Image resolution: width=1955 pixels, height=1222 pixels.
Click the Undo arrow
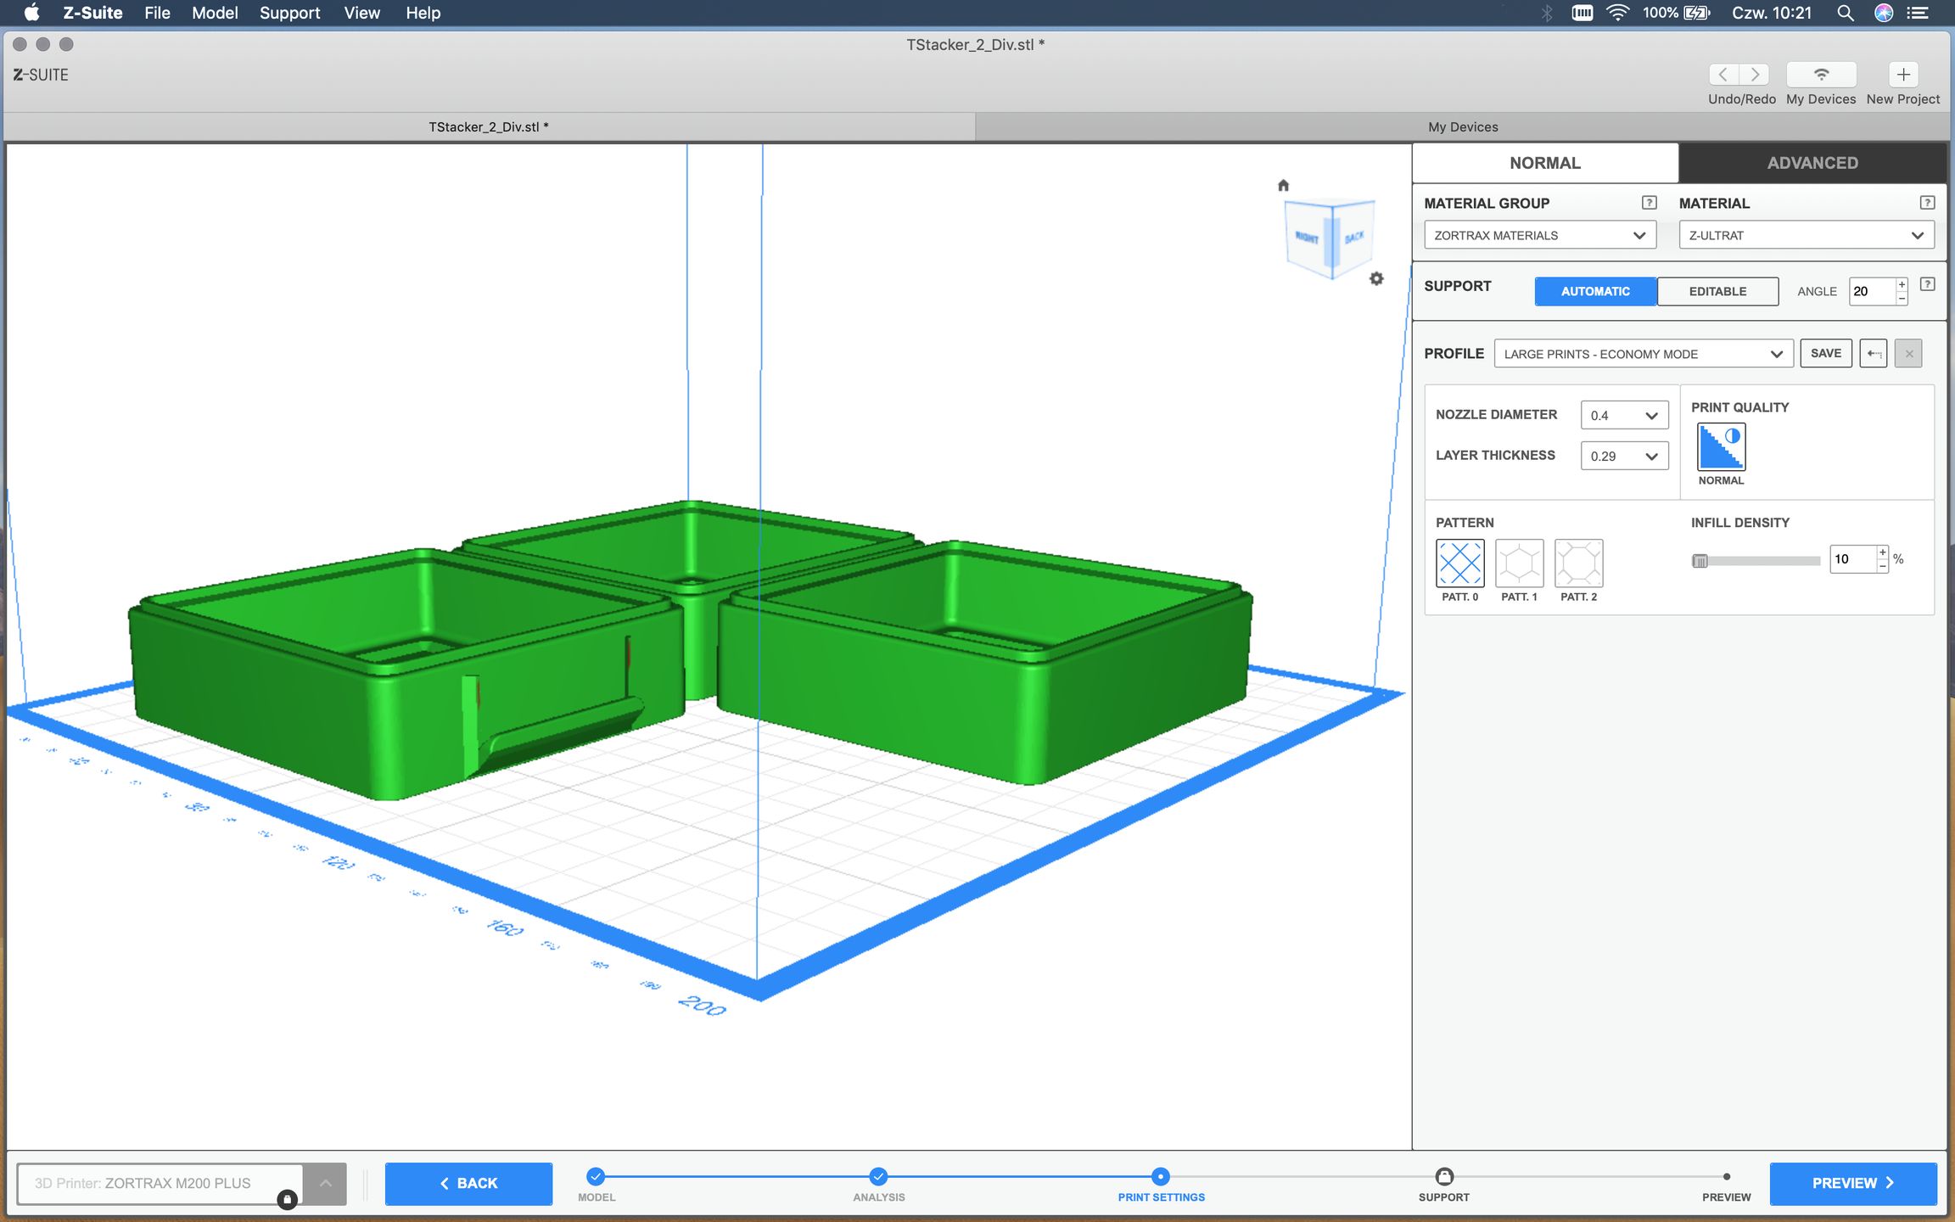[x=1723, y=75]
